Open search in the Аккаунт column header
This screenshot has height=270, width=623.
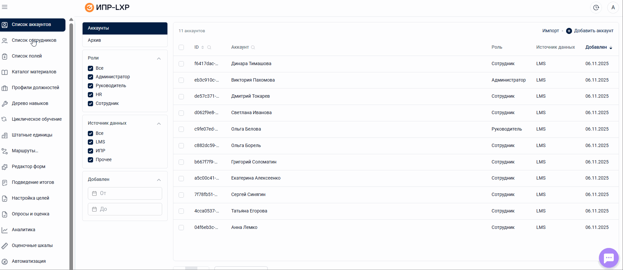[x=253, y=47]
